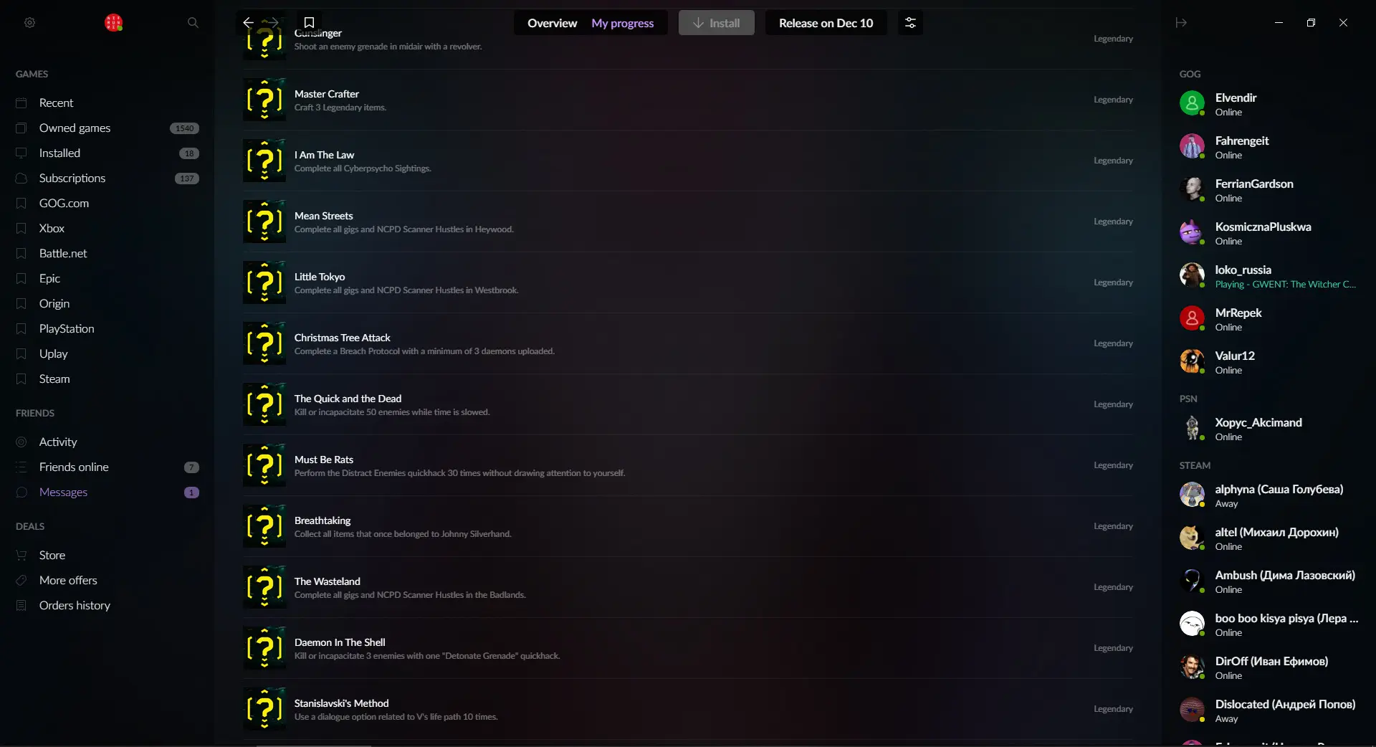Click Mean Streets achievement icon
The height and width of the screenshot is (747, 1376).
264,222
